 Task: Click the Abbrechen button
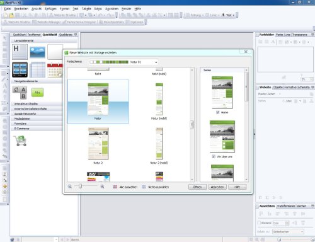[x=217, y=187]
